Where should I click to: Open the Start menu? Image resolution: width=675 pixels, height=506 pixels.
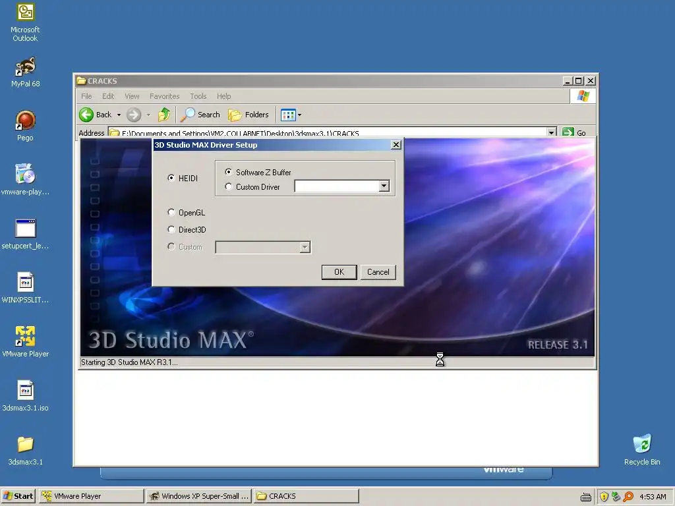coord(18,496)
